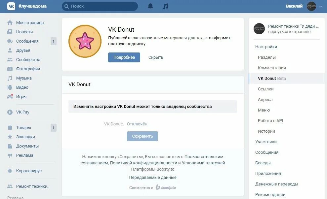Click the Фотографии camera icon
Image resolution: width=327 pixels, height=199 pixels.
coord(10,69)
